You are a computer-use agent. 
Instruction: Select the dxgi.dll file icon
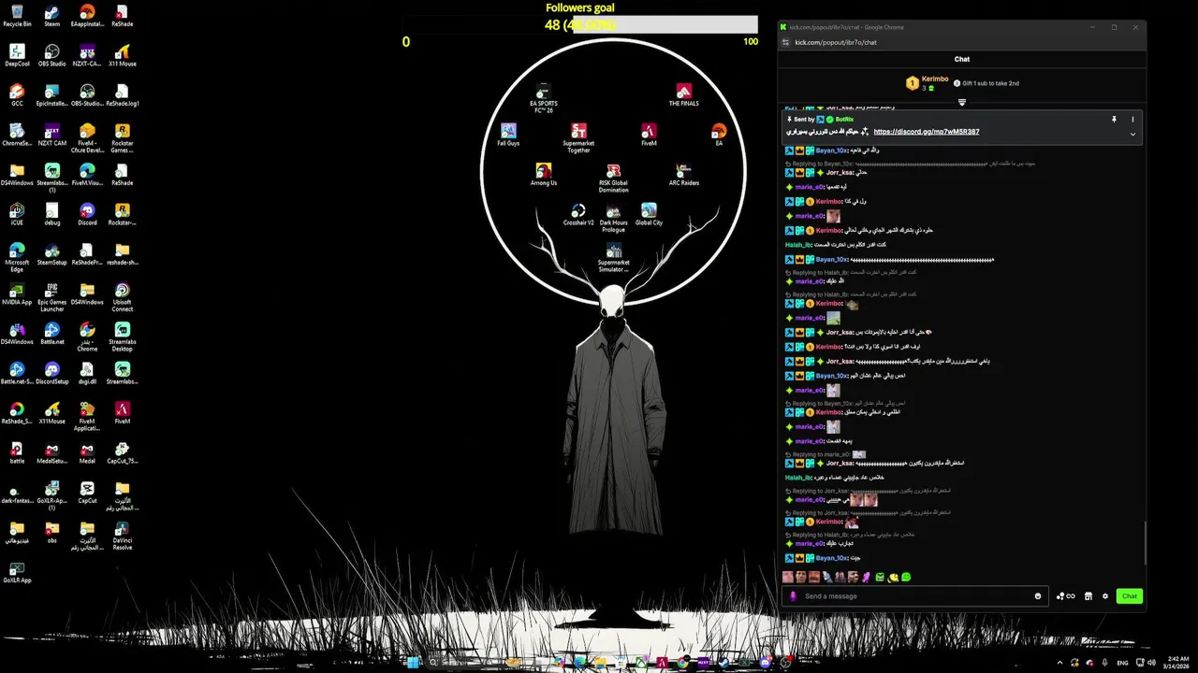[87, 373]
